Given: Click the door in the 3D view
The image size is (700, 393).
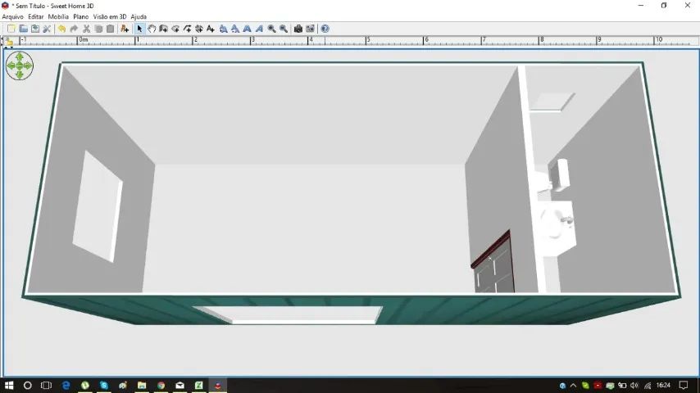Looking at the screenshot, I should [x=493, y=267].
